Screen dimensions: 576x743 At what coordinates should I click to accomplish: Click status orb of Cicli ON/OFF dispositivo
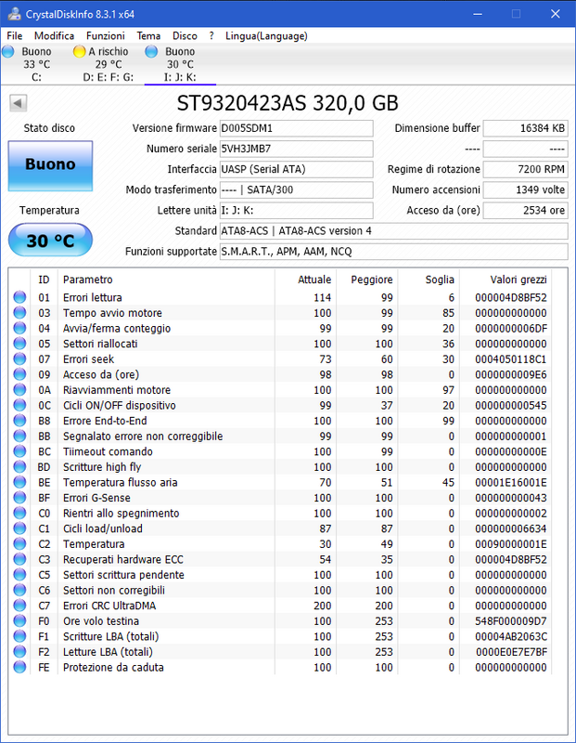tap(19, 405)
